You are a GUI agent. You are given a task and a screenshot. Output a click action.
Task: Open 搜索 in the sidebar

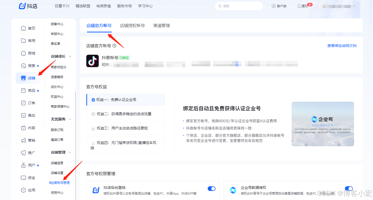coord(28,66)
